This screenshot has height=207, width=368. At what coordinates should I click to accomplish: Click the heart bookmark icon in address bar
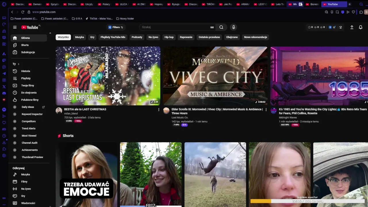pyautogui.click(x=353, y=12)
